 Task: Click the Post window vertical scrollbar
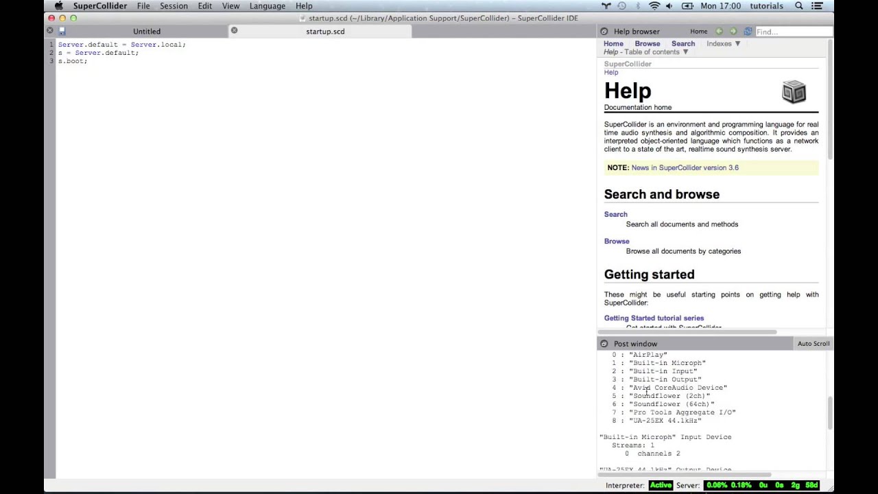pyautogui.click(x=829, y=413)
